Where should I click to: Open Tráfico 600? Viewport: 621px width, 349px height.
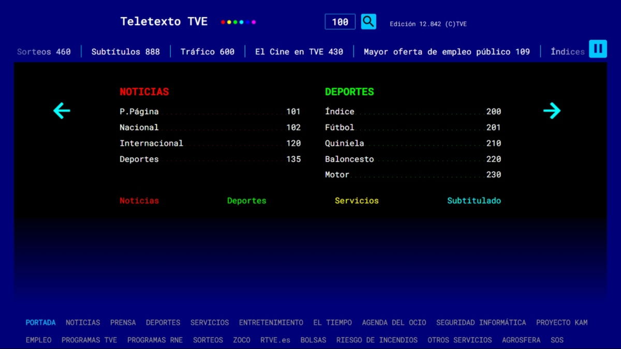[207, 51]
